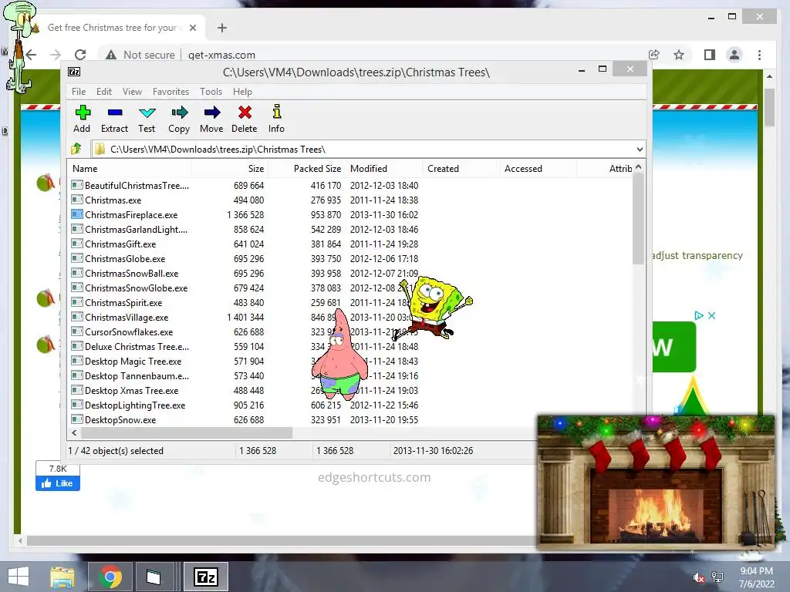
Task: Close the Get free Christmas tree tab
Action: pyautogui.click(x=192, y=28)
